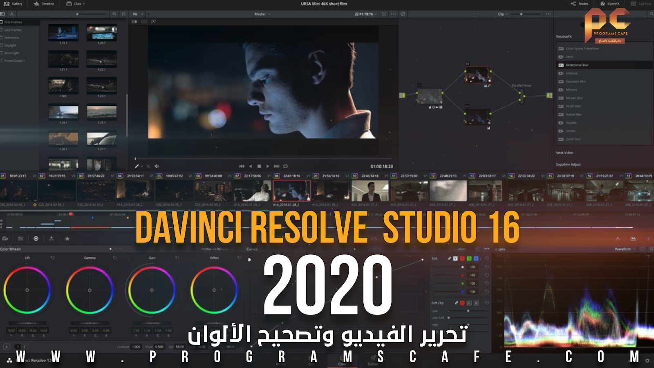Viewport: 654px width, 368px height.
Task: Open the Gallery panel button
Action: [x=13, y=4]
